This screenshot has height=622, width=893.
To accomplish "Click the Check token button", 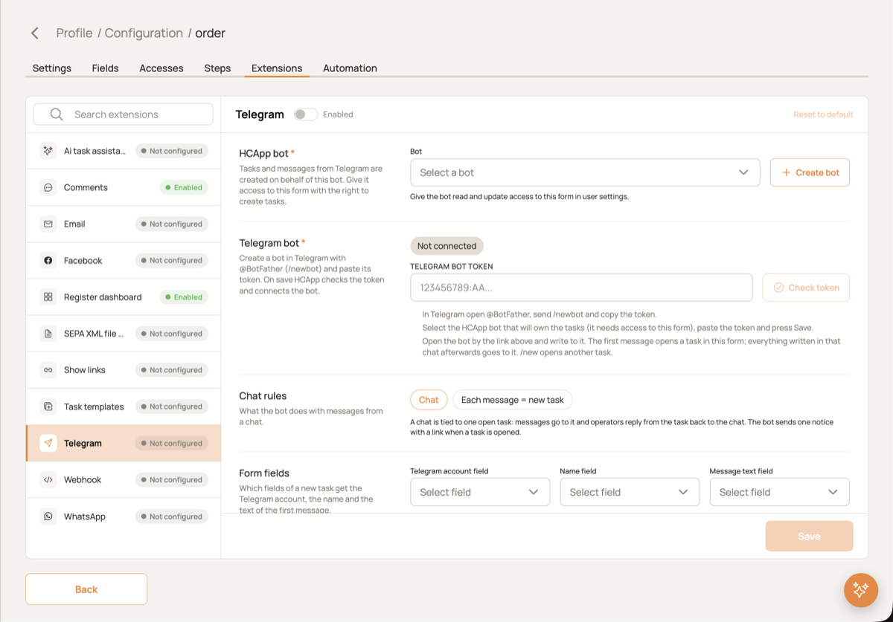I will pos(806,288).
